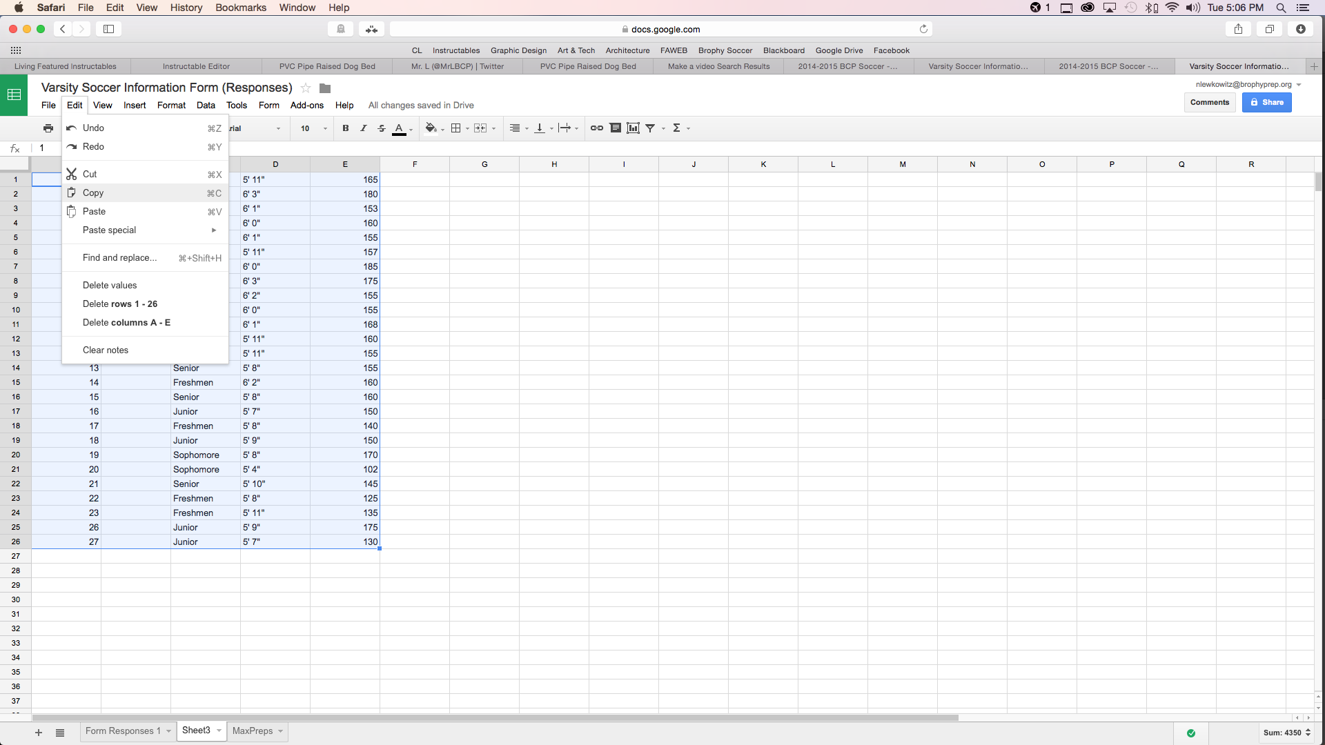Click the Sum function icon

(x=676, y=128)
